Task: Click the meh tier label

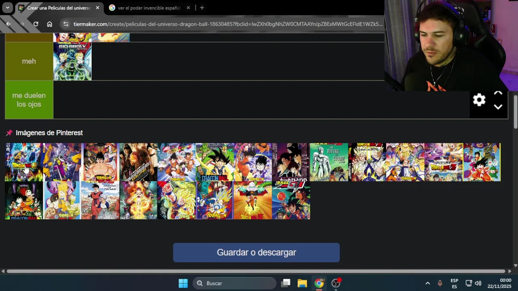Action: [x=29, y=61]
